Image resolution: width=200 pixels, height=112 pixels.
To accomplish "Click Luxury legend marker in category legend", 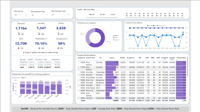I will point(113,37).
